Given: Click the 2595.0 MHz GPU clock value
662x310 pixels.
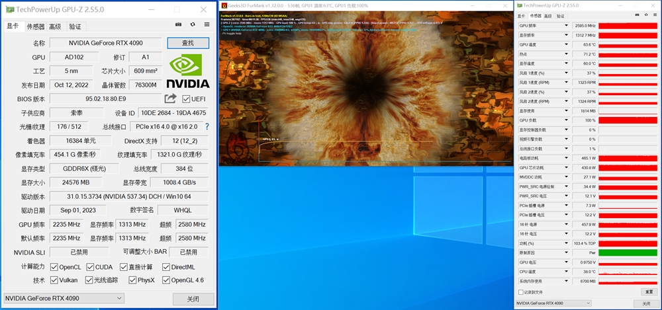Looking at the screenshot, I should point(585,25).
